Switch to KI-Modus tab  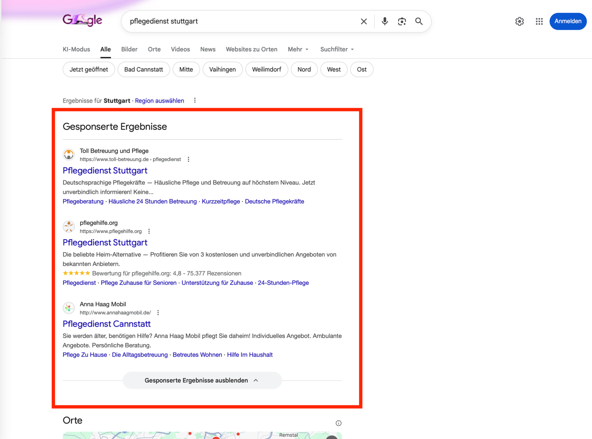pos(76,49)
